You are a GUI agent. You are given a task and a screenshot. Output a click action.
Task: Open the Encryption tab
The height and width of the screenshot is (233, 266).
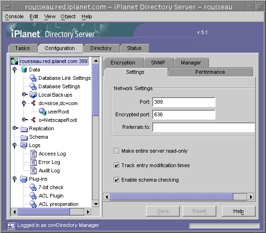coord(123,63)
